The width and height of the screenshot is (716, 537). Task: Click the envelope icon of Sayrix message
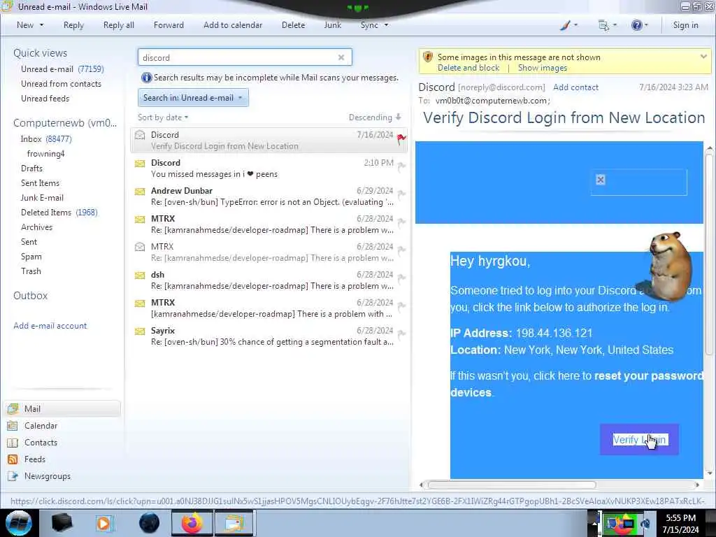140,331
